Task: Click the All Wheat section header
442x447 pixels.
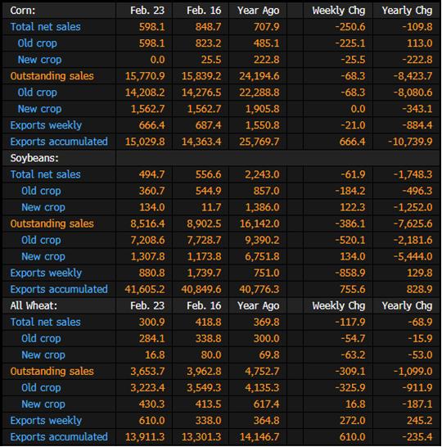Action: [34, 305]
